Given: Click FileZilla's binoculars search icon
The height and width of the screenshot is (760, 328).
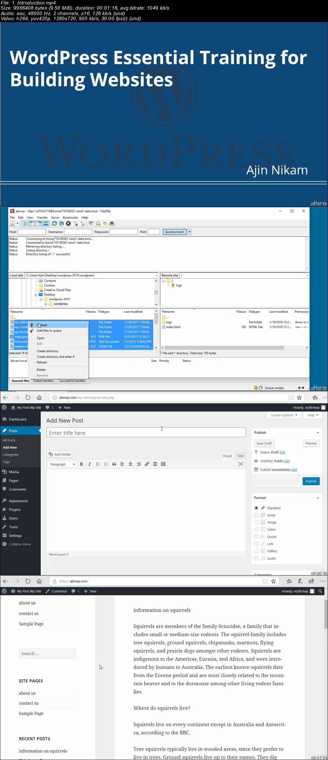Looking at the screenshot, I should pos(112,224).
